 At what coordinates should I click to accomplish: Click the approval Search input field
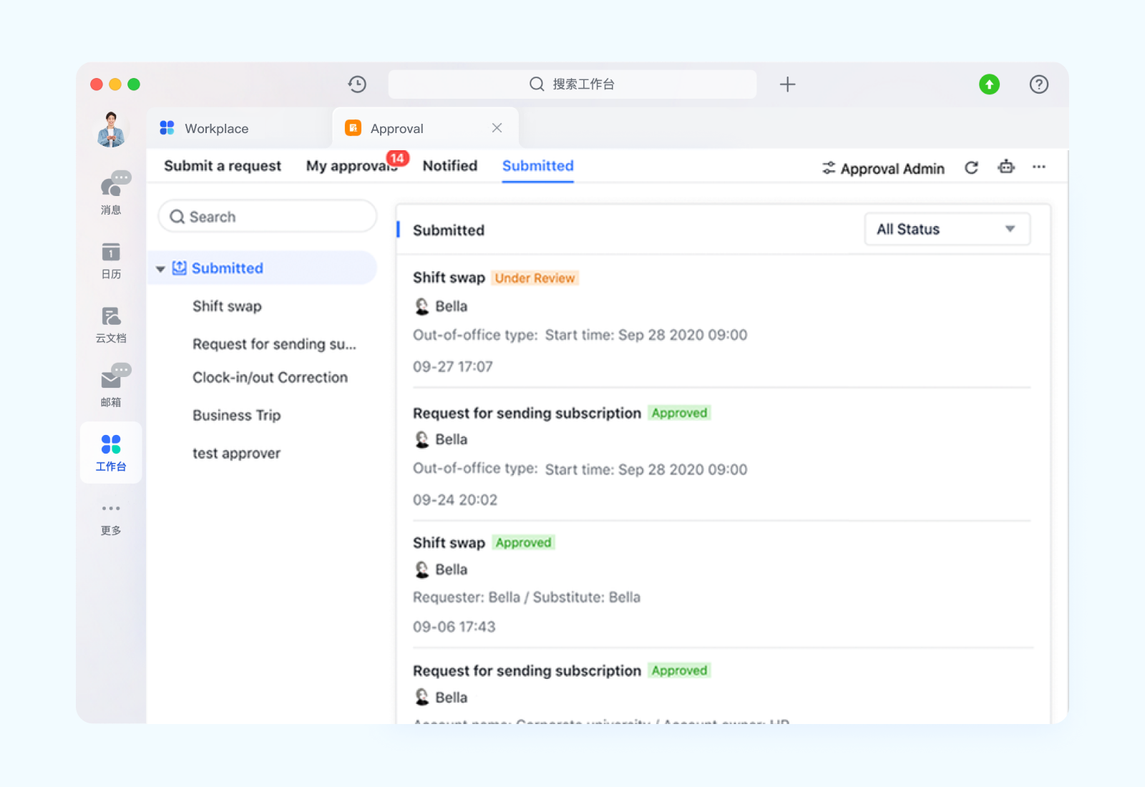tap(276, 217)
